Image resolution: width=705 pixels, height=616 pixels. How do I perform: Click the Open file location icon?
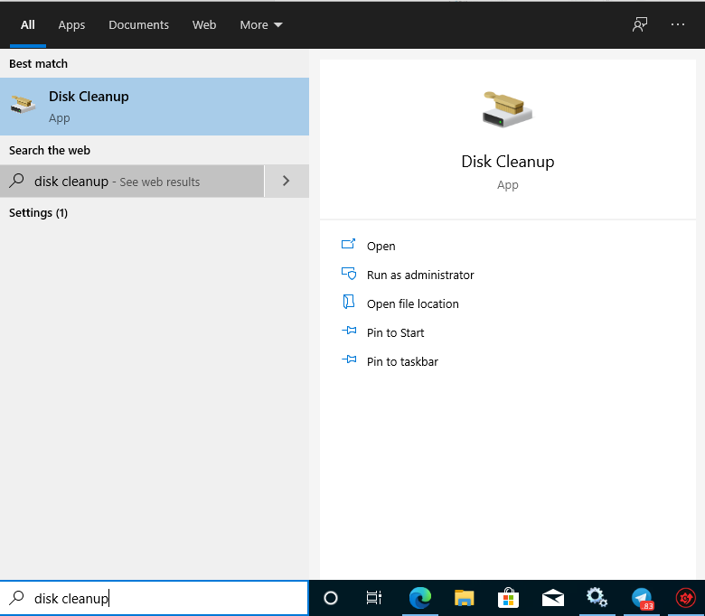tap(349, 302)
